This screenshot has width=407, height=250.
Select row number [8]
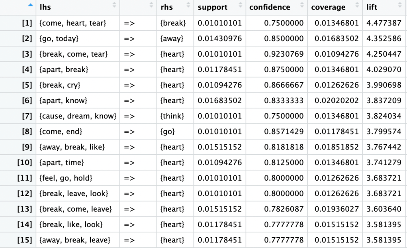(x=27, y=132)
